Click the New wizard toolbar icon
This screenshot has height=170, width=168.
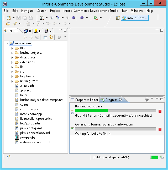coord(8,18)
